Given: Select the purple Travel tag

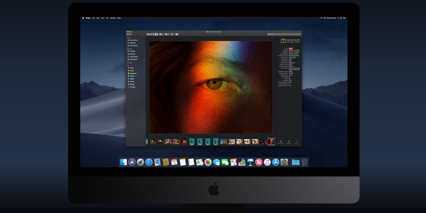Looking at the screenshot, I should 131,81.
